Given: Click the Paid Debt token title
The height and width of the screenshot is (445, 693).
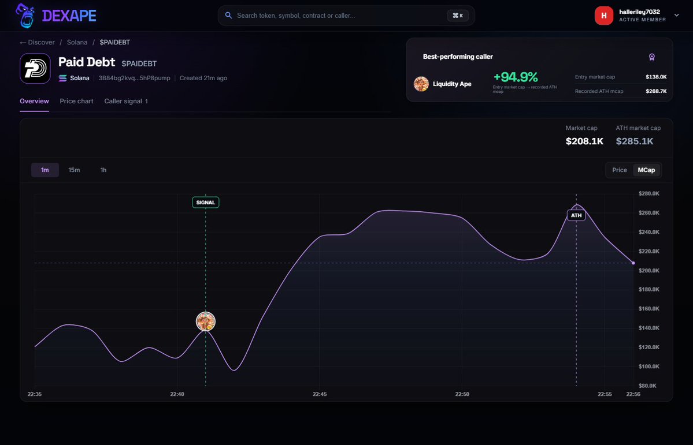Looking at the screenshot, I should click(87, 62).
